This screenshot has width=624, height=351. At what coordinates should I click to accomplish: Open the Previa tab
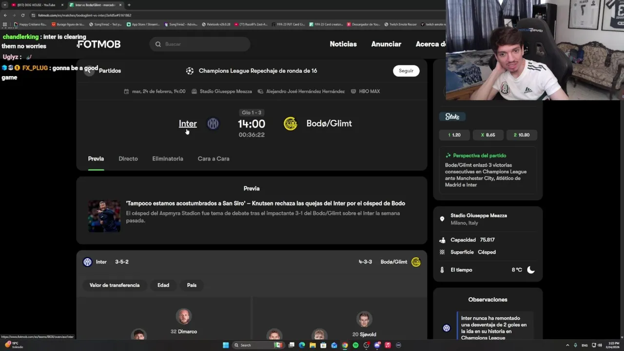pyautogui.click(x=96, y=159)
